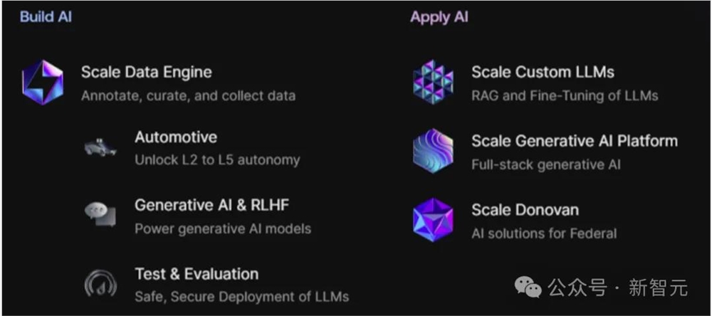Open Scale Generative AI Platform link

tap(575, 141)
